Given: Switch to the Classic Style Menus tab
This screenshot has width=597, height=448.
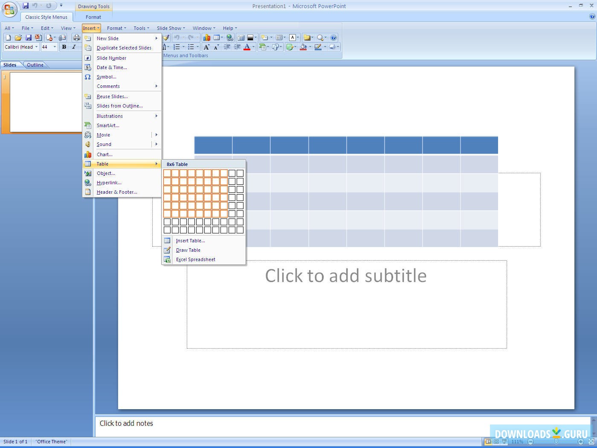Looking at the screenshot, I should coord(46,17).
